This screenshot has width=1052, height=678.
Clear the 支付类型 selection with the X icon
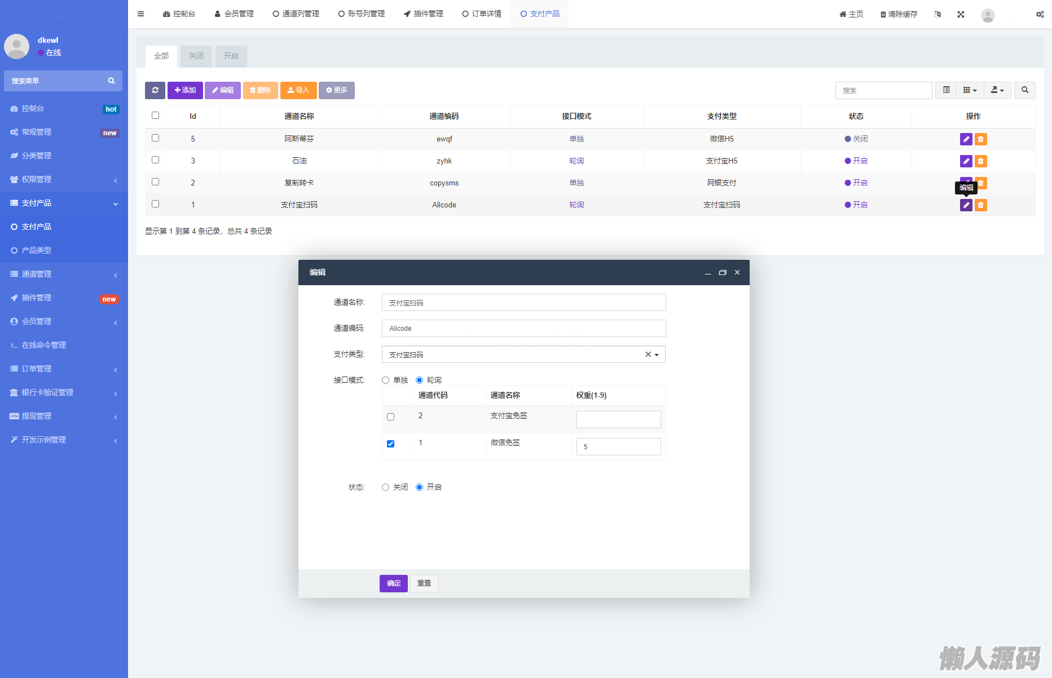pos(648,354)
